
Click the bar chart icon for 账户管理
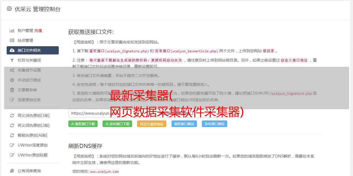coord(12,31)
